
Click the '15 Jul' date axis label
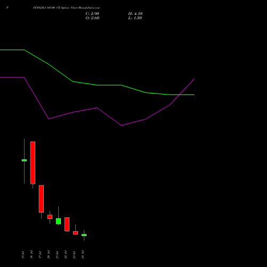tap(23, 254)
